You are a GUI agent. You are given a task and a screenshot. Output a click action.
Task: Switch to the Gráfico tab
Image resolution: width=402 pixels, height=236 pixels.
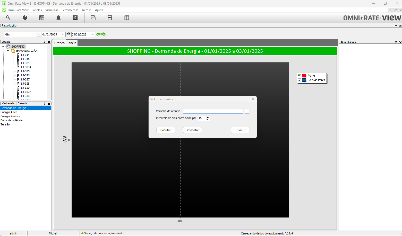(59, 43)
